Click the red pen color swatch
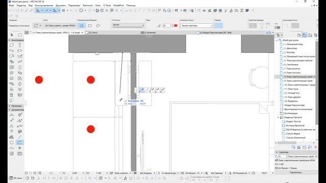326x183 pixels. (176, 25)
